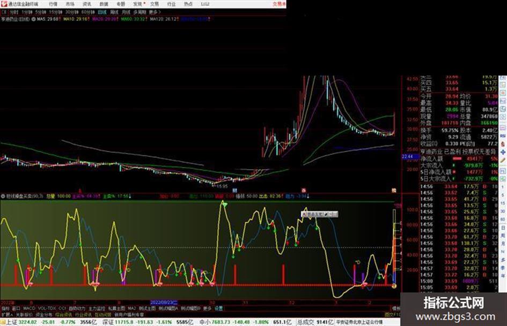This screenshot has height=326, width=507.
Task: Click the 15:05 trade tick row
Action: 459,287
